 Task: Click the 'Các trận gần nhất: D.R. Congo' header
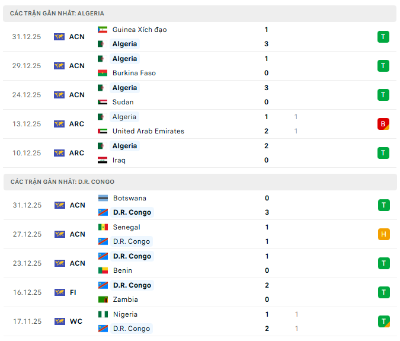pos(62,181)
